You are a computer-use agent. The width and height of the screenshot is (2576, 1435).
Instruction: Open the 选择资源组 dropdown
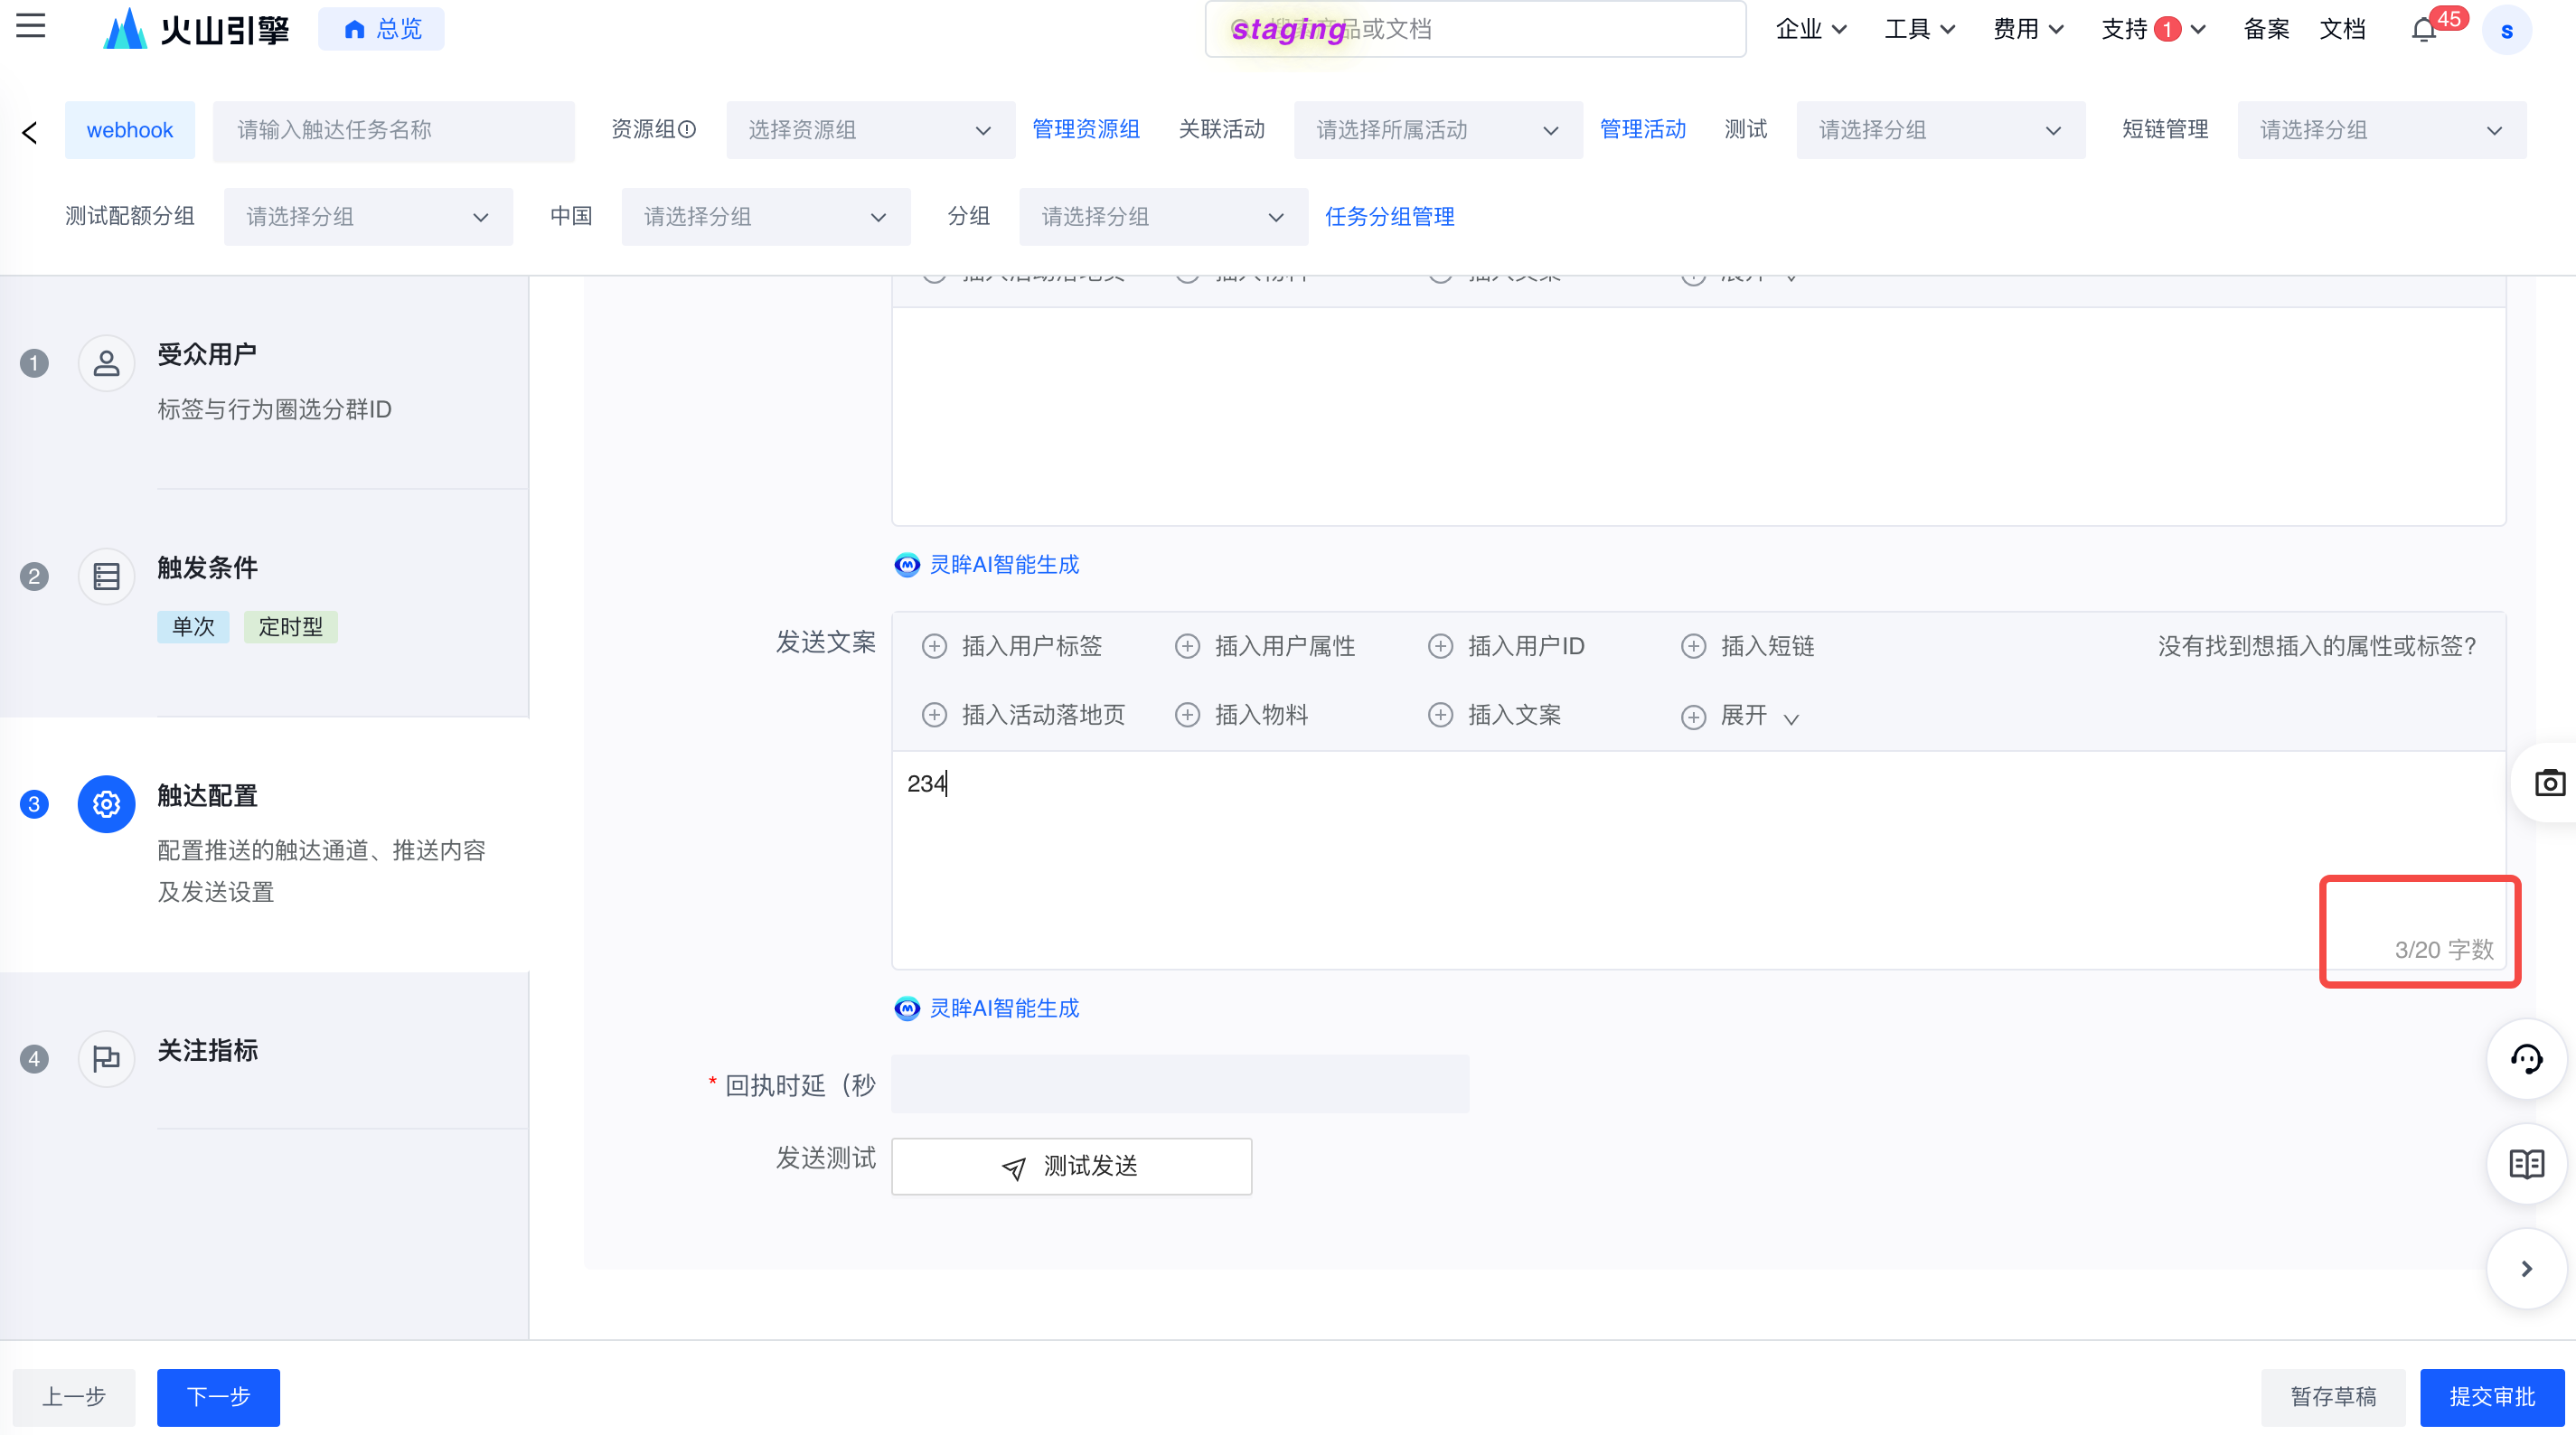(x=870, y=130)
